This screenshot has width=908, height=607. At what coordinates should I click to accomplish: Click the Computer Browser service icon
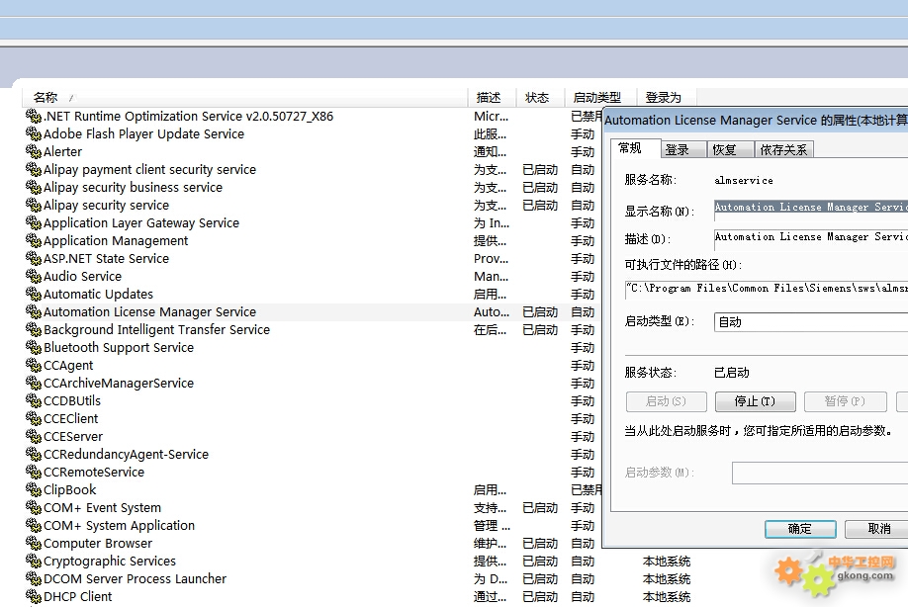tap(34, 544)
